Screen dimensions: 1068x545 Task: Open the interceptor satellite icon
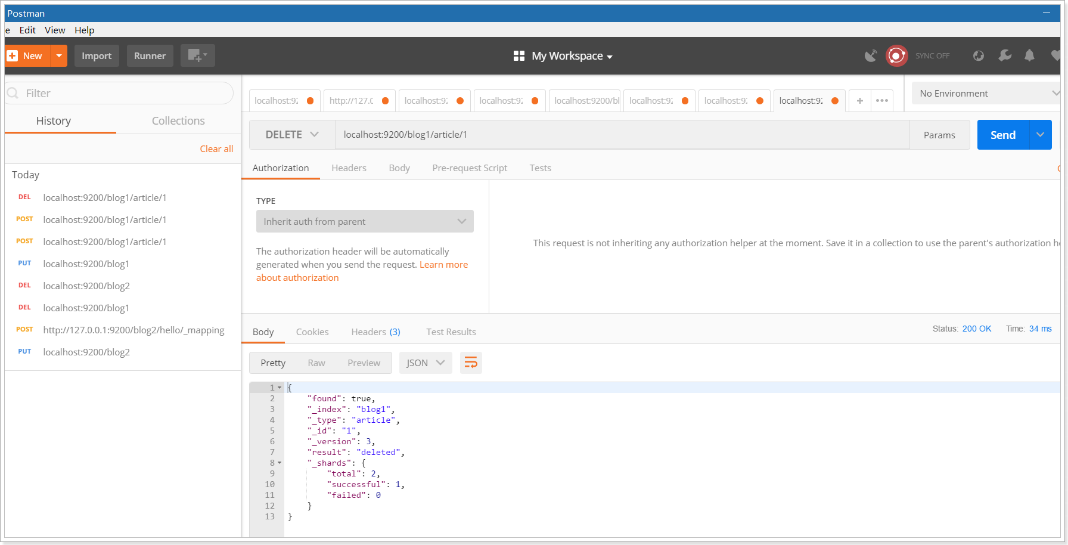pos(871,55)
